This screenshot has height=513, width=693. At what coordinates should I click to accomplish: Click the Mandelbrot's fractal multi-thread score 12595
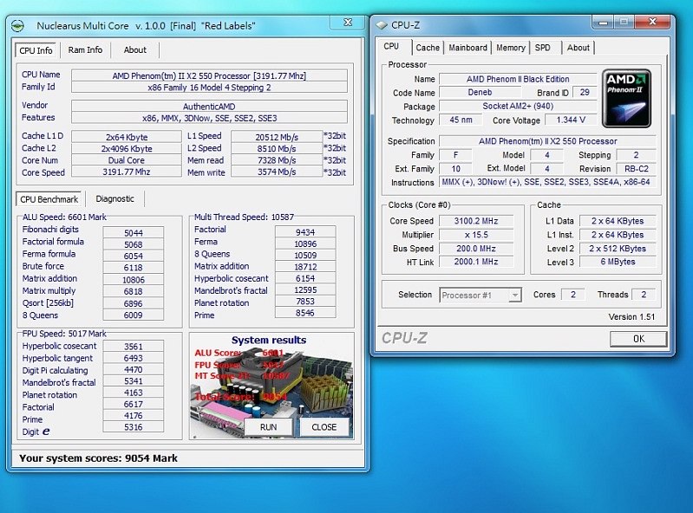click(305, 289)
